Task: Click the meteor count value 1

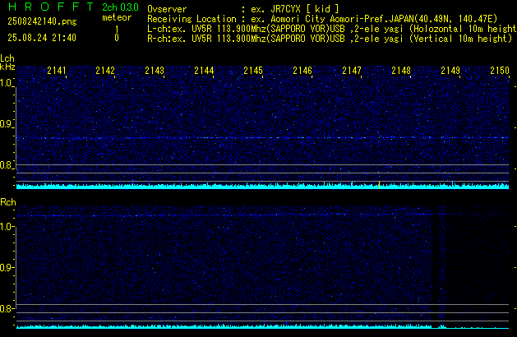Action: coord(117,30)
